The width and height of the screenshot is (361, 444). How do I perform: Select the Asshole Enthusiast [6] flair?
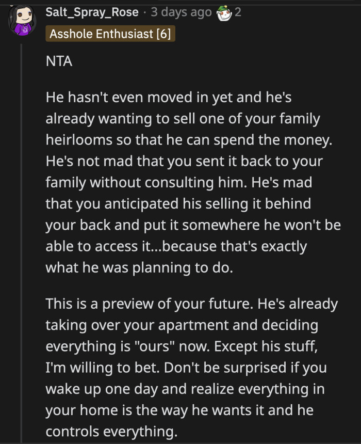click(x=109, y=35)
